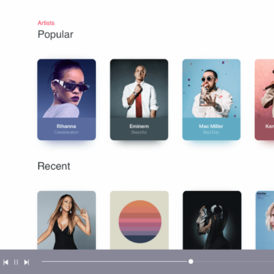Click the playback progress slider handle

point(191,261)
